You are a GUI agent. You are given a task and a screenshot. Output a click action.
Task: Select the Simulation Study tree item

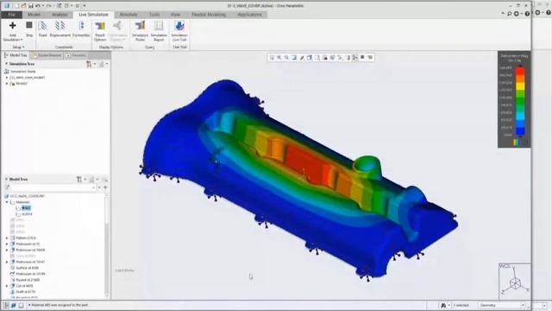(x=21, y=72)
